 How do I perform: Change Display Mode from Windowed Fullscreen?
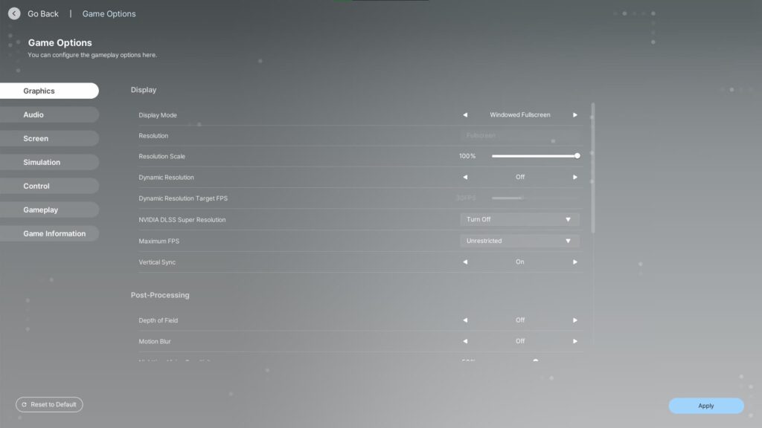pos(574,114)
